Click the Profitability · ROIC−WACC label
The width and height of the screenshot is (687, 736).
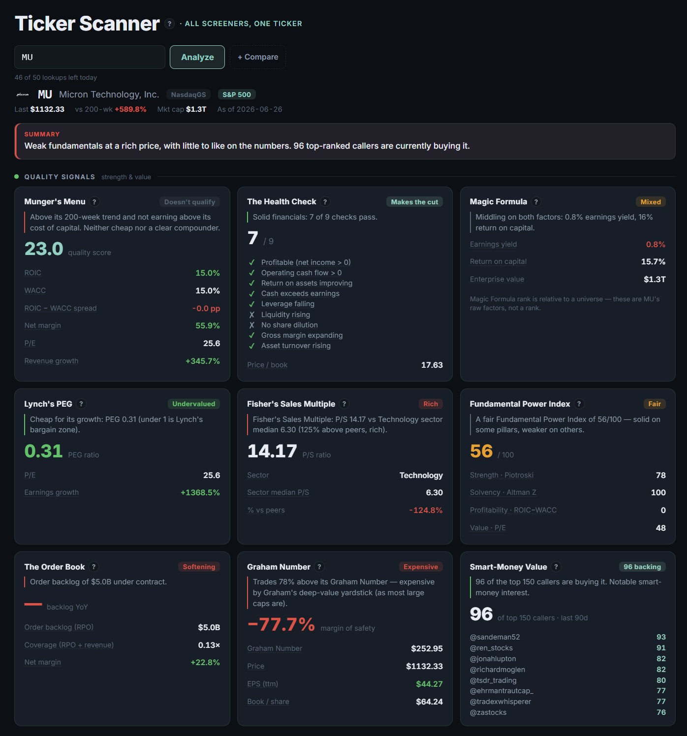[x=513, y=510]
